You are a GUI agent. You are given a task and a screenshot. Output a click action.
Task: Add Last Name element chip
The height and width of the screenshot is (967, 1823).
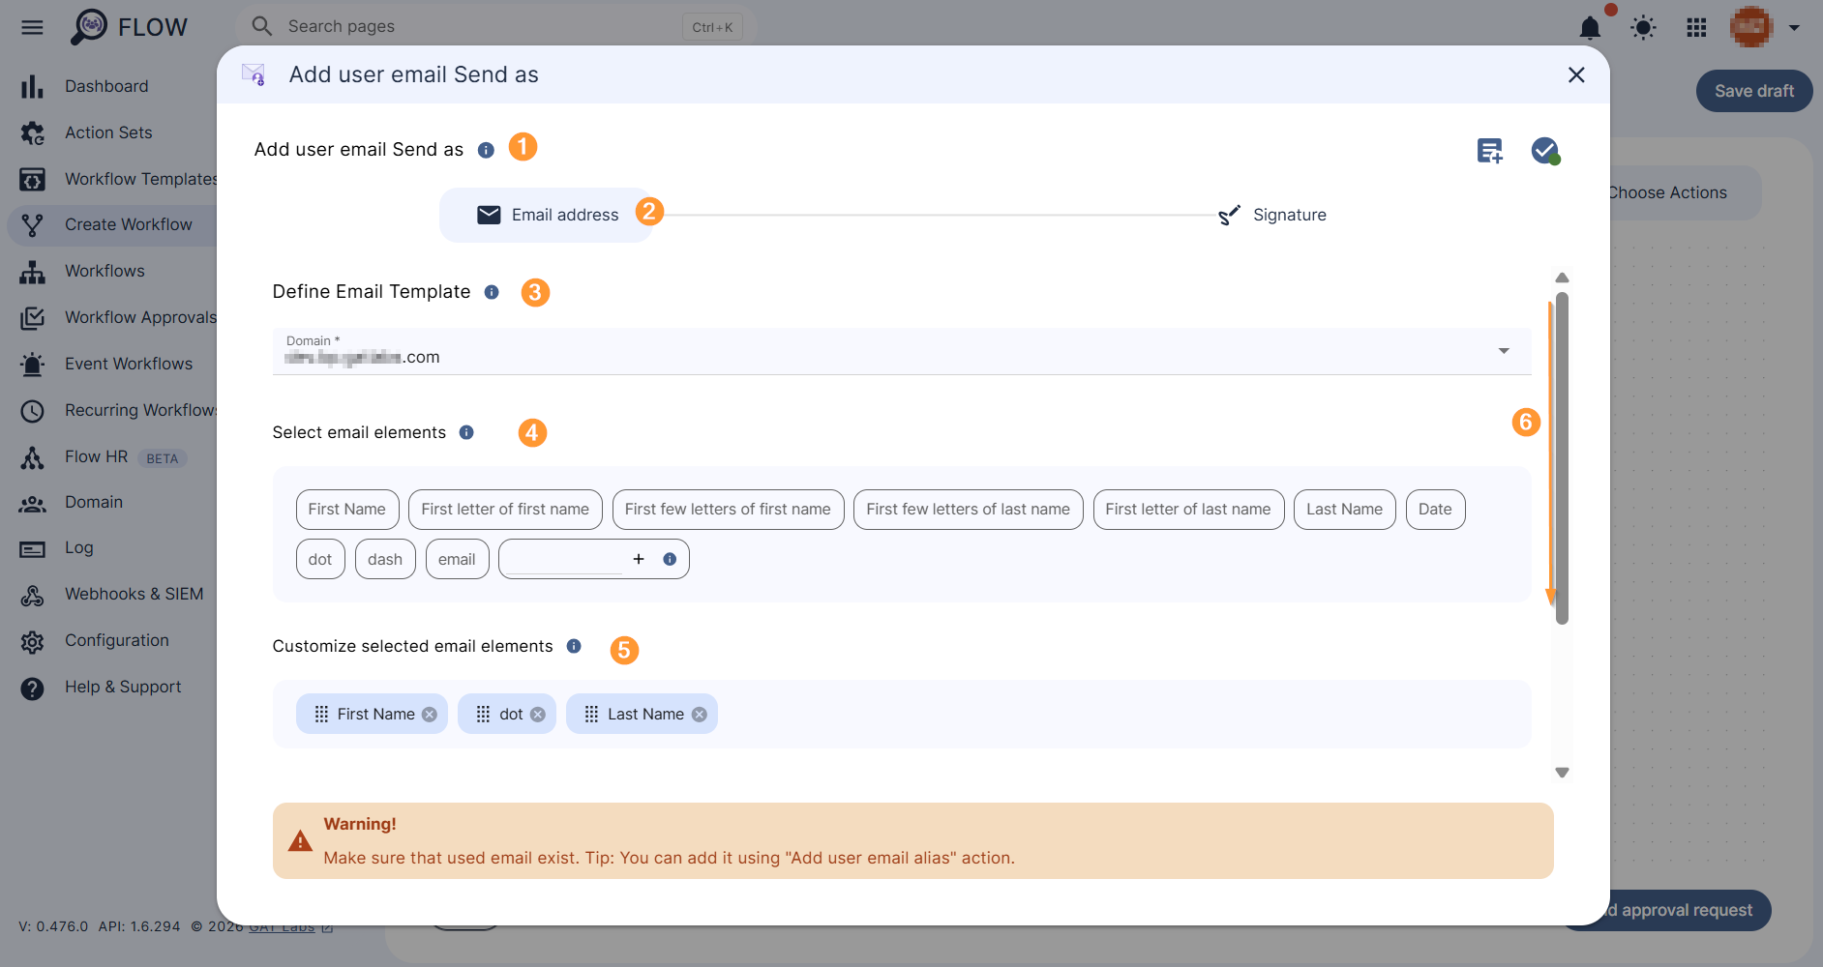coord(1344,510)
